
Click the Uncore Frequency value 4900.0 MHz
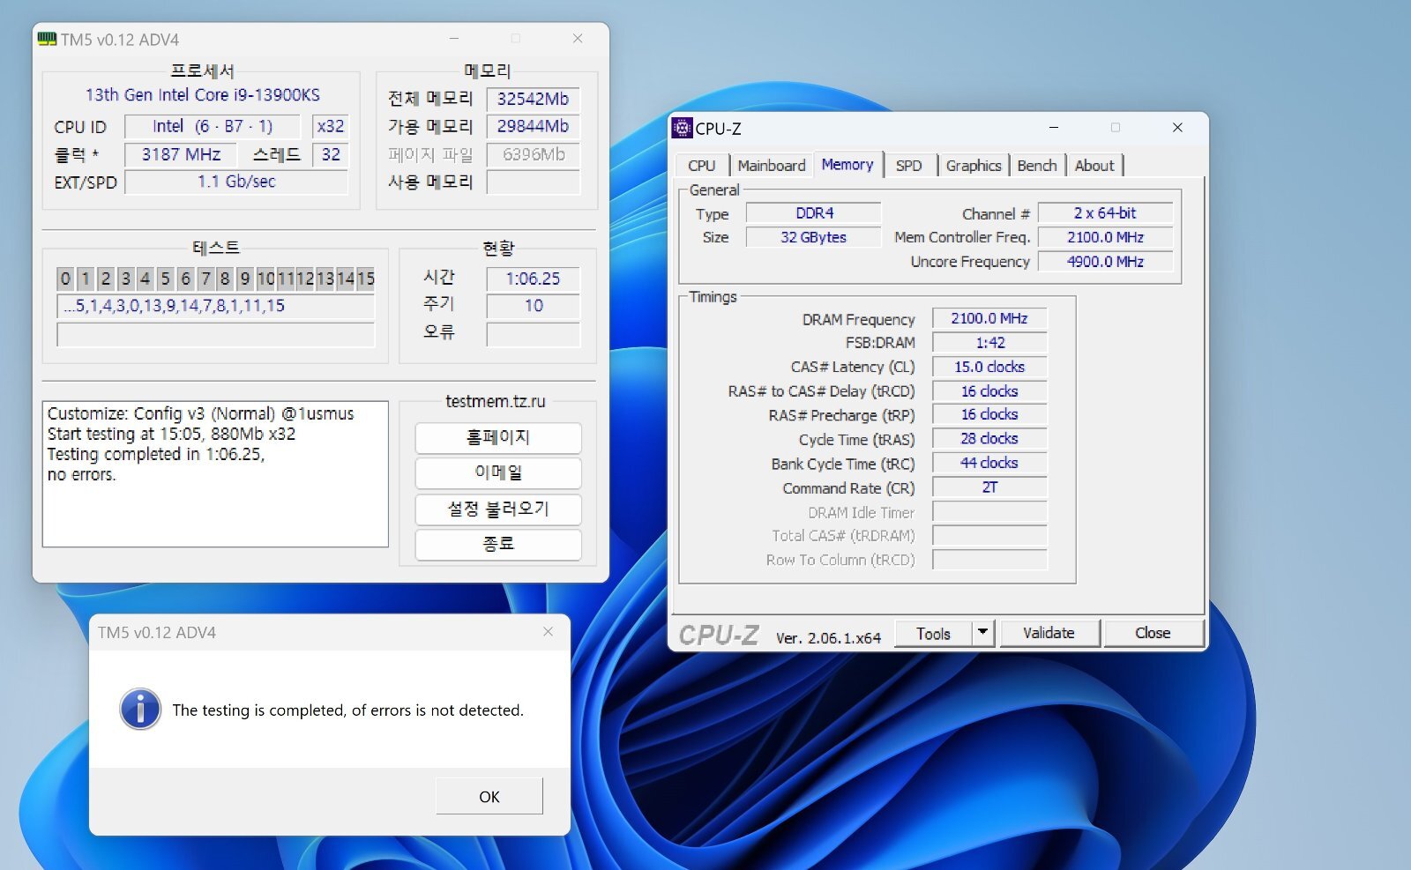pos(1105,262)
